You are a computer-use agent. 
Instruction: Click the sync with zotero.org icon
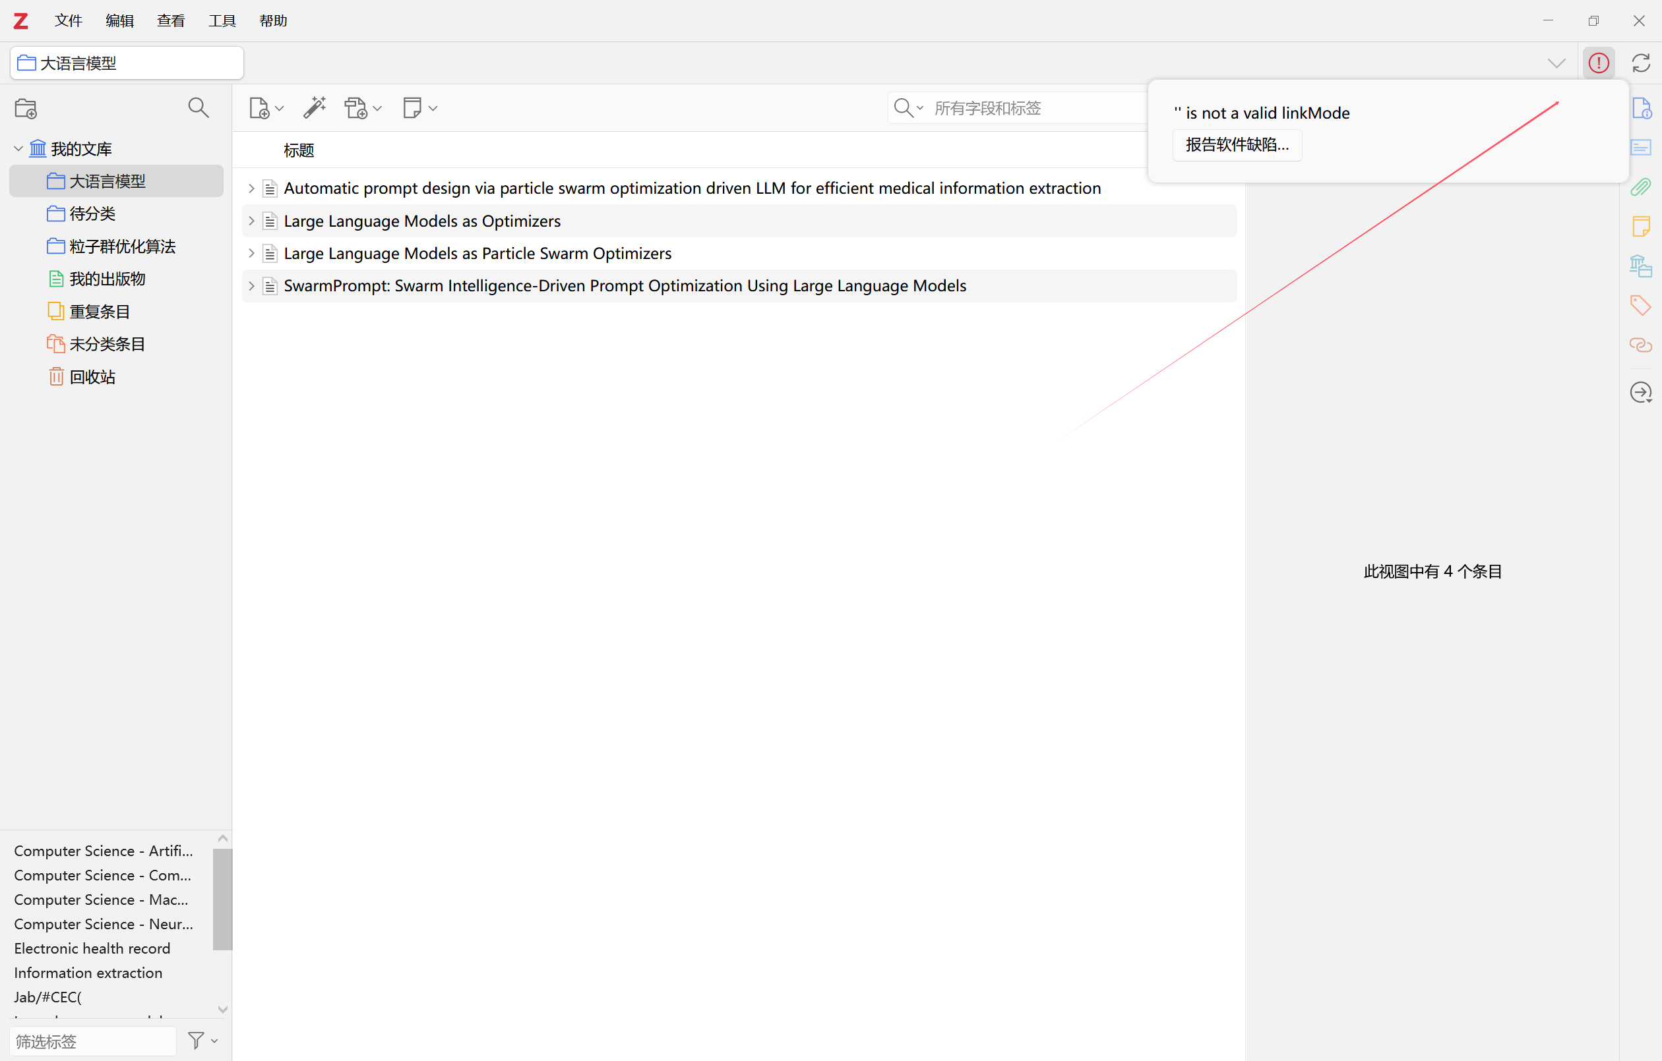coord(1641,63)
